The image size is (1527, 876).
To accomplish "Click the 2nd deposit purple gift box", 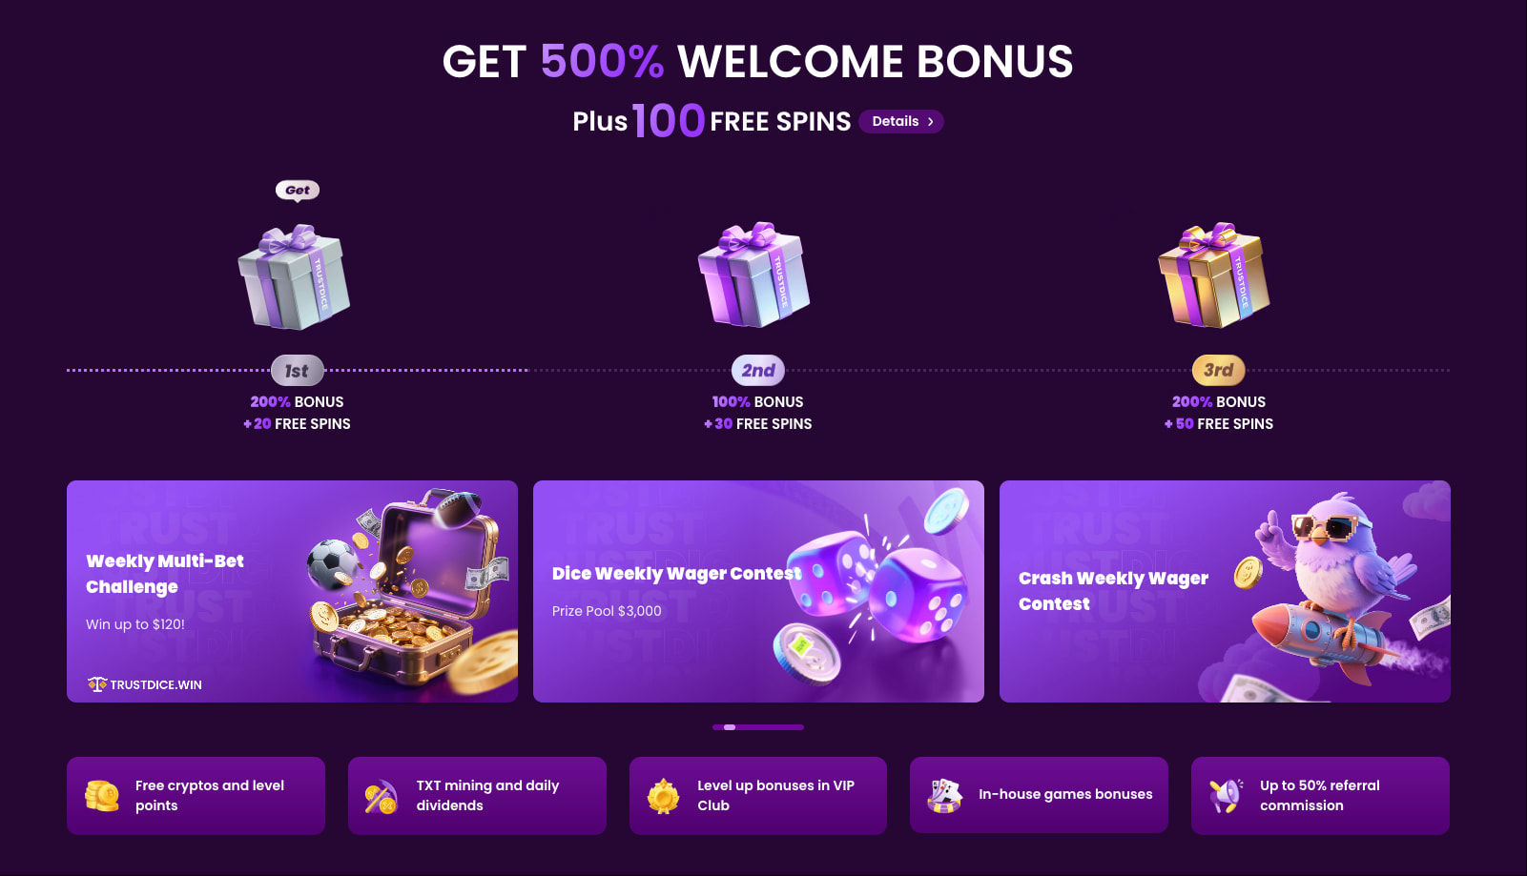I will click(753, 275).
